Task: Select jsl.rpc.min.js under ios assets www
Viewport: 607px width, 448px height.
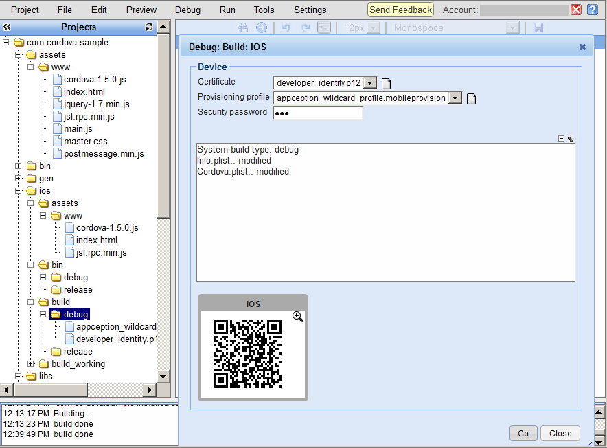Action: tap(102, 253)
